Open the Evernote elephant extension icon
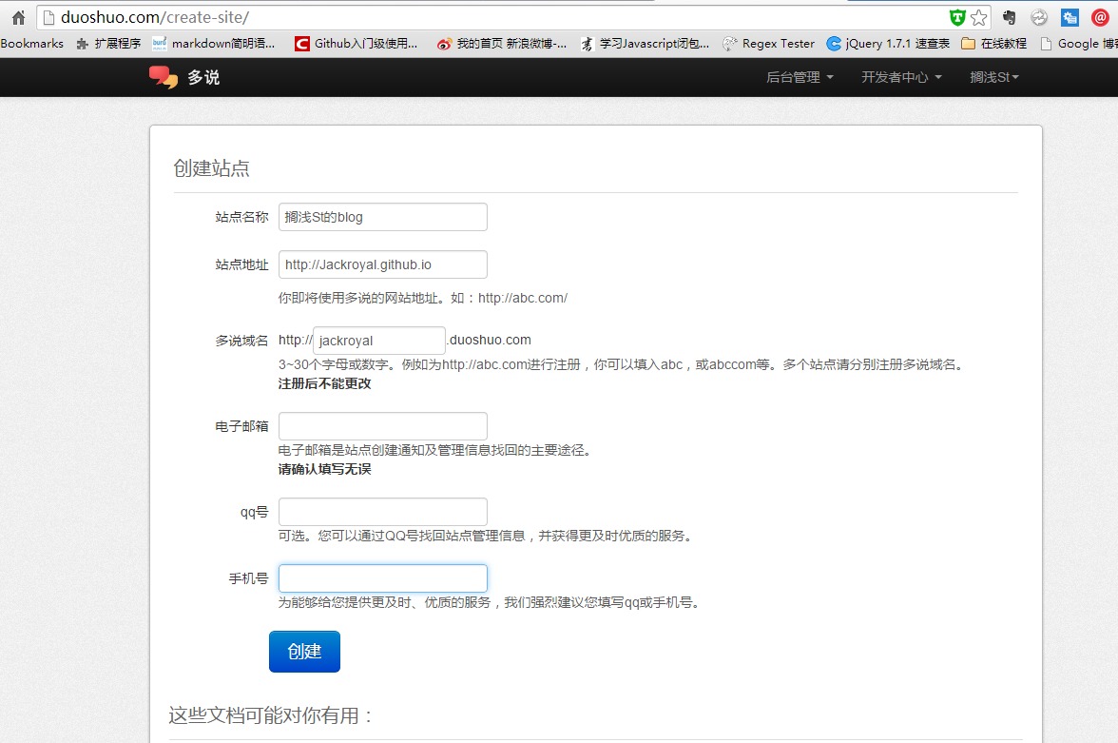Viewport: 1118px width, 743px height. pyautogui.click(x=1009, y=17)
